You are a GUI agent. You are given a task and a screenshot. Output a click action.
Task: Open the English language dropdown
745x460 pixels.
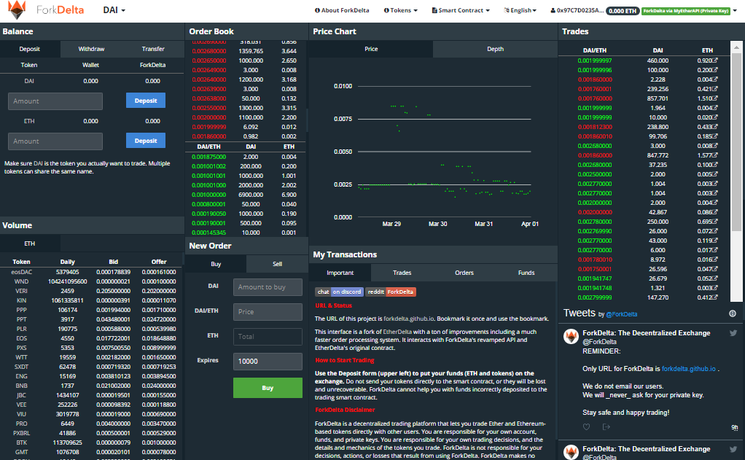tap(520, 10)
